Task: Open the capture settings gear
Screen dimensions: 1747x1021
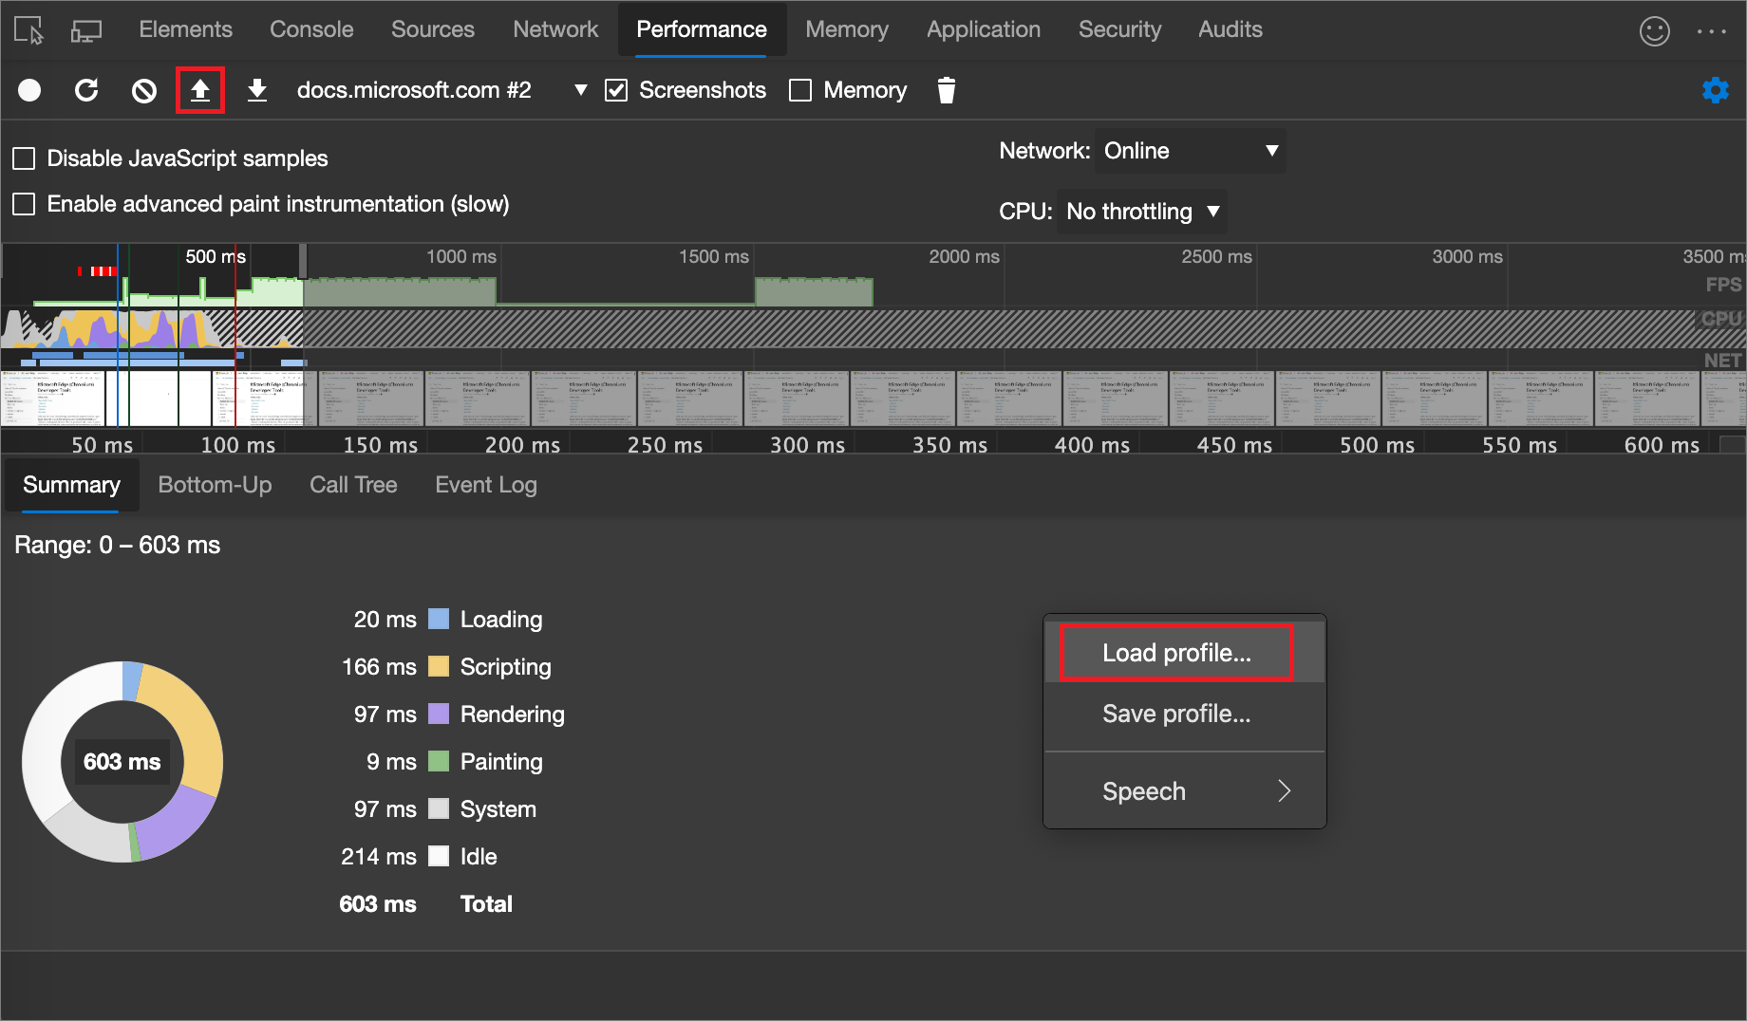Action: [1717, 90]
